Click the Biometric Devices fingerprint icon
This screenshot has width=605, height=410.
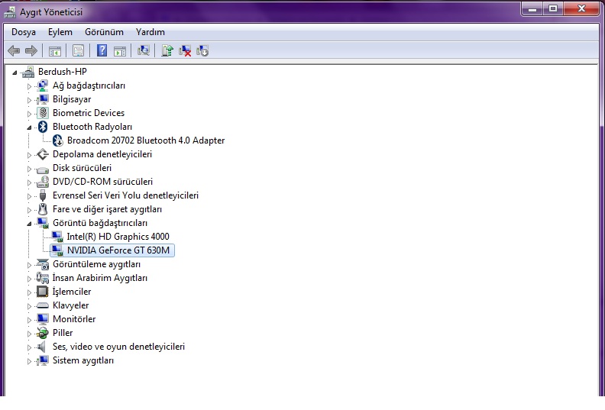click(x=43, y=113)
